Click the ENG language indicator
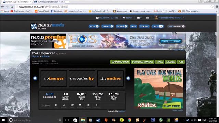 [x=204, y=120]
